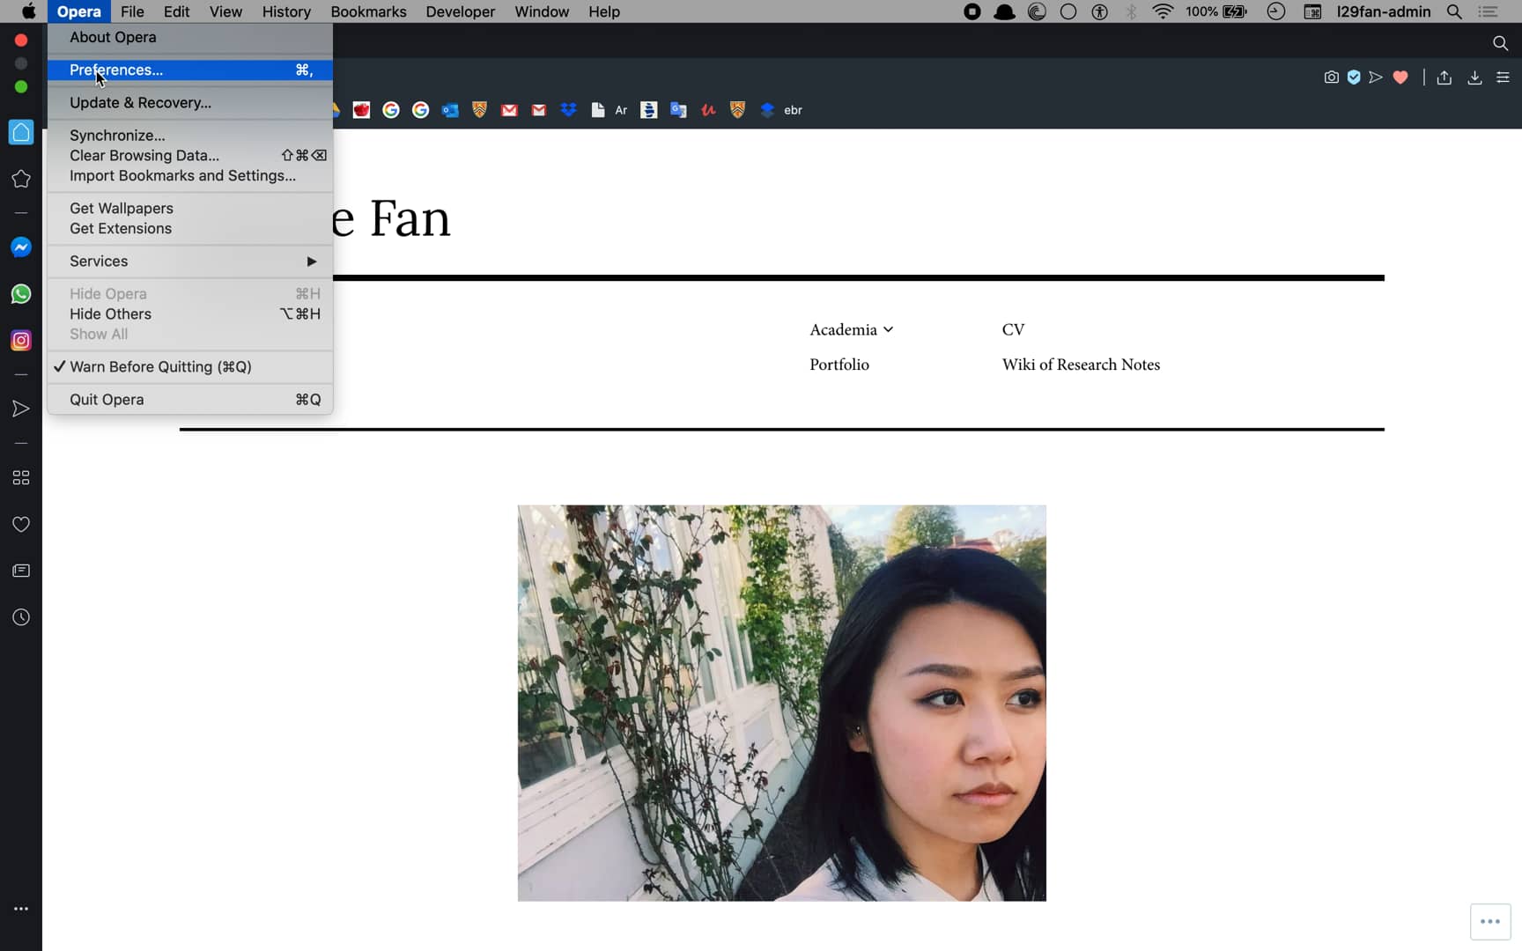Click the send-to-My-Flow arrow in address bar
Image resolution: width=1522 pixels, height=951 pixels.
pyautogui.click(x=1376, y=77)
